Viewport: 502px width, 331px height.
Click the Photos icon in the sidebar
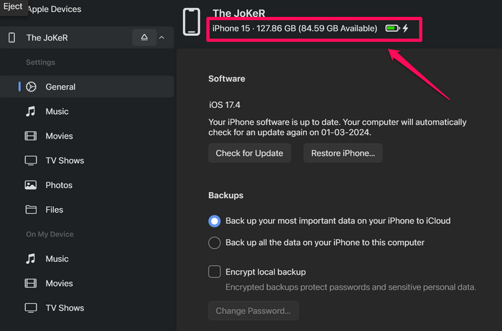point(31,185)
